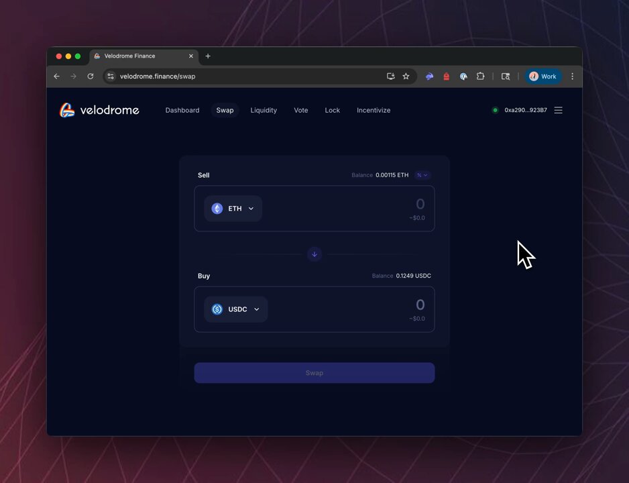Open the percent balance dropdown
Viewport: 629px width, 483px height.
click(422, 175)
